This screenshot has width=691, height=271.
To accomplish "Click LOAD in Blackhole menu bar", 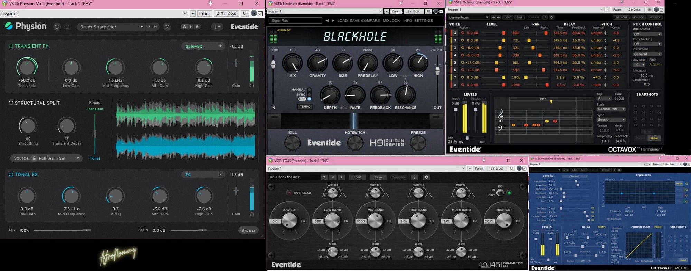I will [x=342, y=21].
